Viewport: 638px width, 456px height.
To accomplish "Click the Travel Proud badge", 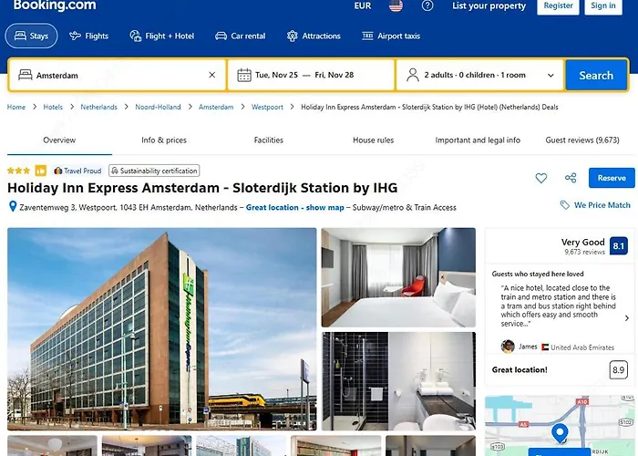I will pyautogui.click(x=77, y=171).
